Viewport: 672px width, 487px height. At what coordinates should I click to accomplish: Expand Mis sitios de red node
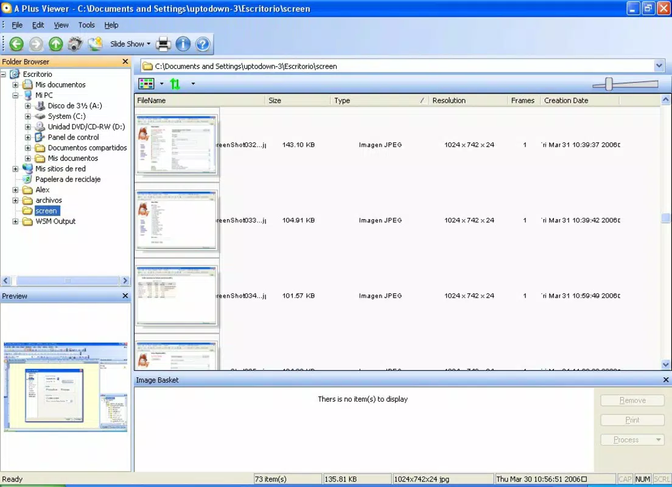pos(15,169)
